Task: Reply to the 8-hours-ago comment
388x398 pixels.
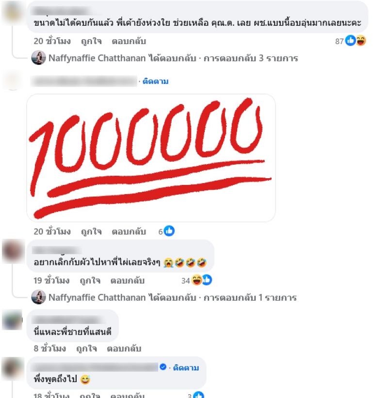Action: (x=124, y=349)
